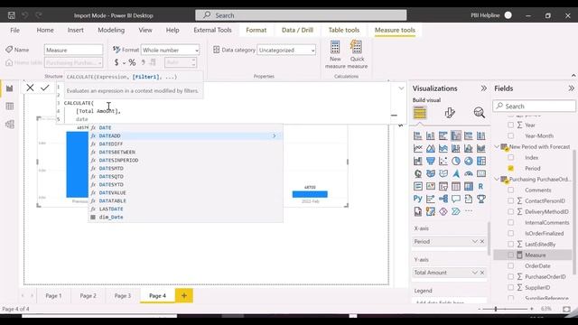
Task: Collapse Purchasing PurchaseOrd table
Action: [x=497, y=179]
